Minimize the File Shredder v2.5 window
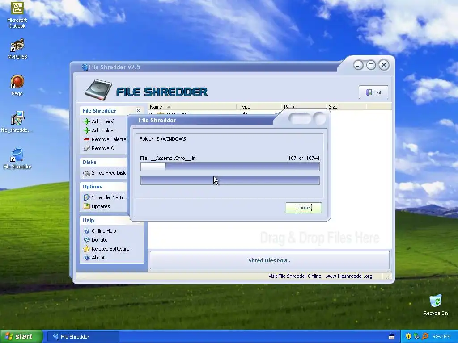458x343 pixels. tap(358, 65)
